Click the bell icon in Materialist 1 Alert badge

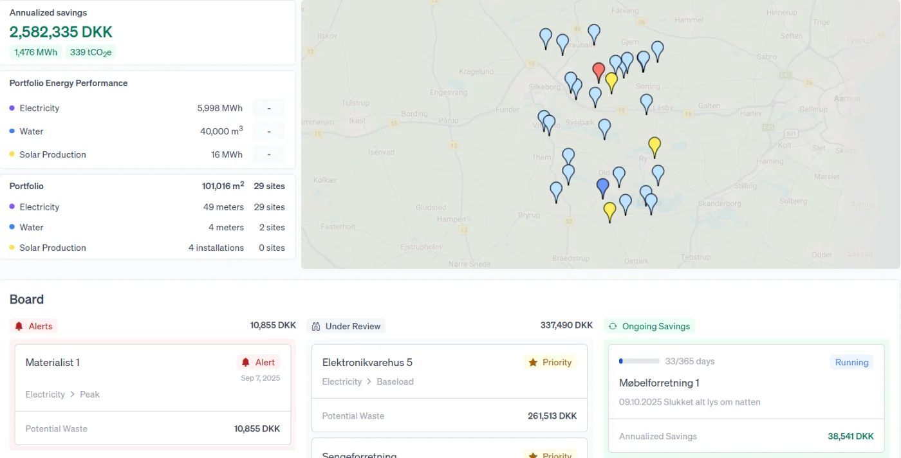pos(246,362)
